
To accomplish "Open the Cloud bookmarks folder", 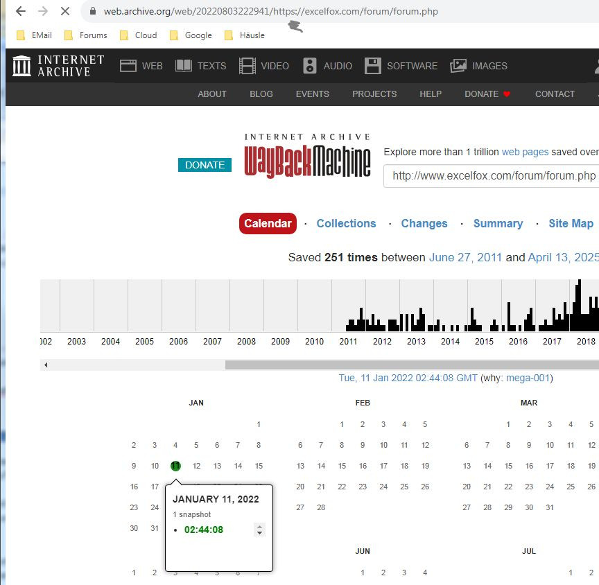I will (138, 35).
